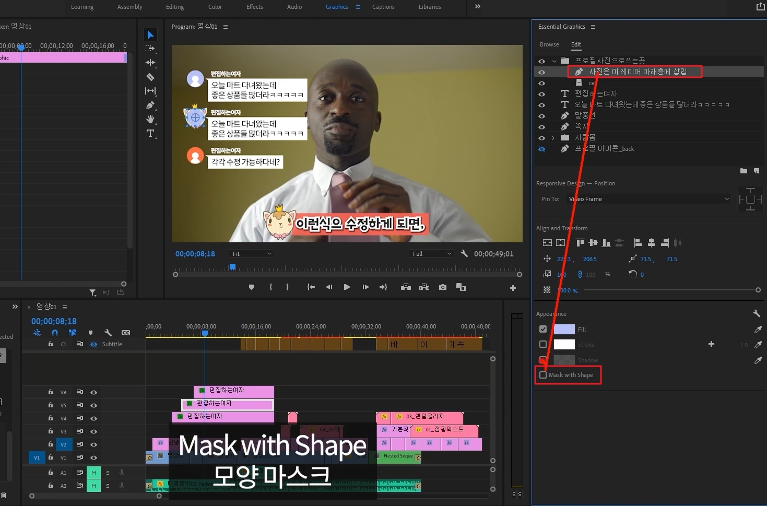The image size is (767, 506).
Task: Open Stroke color swatch
Action: [564, 344]
